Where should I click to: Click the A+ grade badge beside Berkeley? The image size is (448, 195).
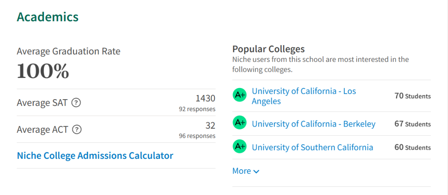(x=239, y=122)
